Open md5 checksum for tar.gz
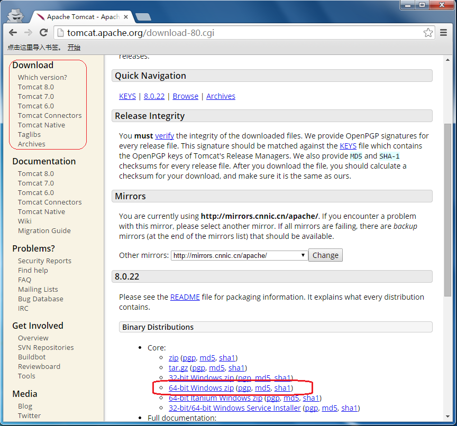This screenshot has height=426, width=457. 216,368
